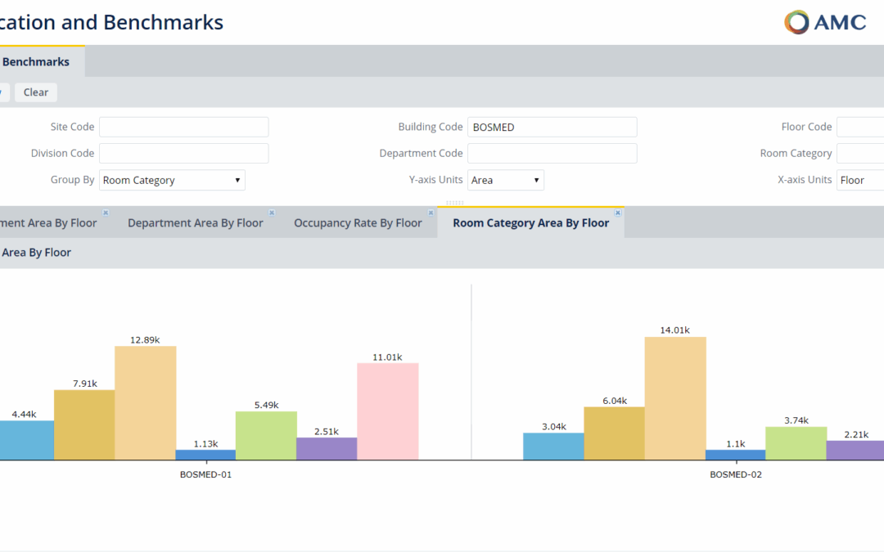Switch to Department Area By Floor tab
Screen dimensions: 884x552
tap(195, 223)
